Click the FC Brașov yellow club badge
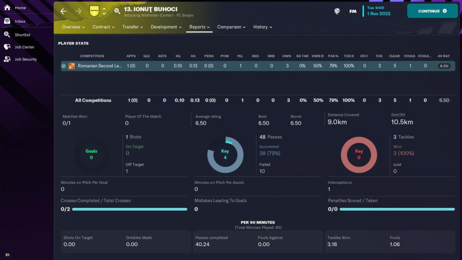The height and width of the screenshot is (260, 462). click(94, 11)
